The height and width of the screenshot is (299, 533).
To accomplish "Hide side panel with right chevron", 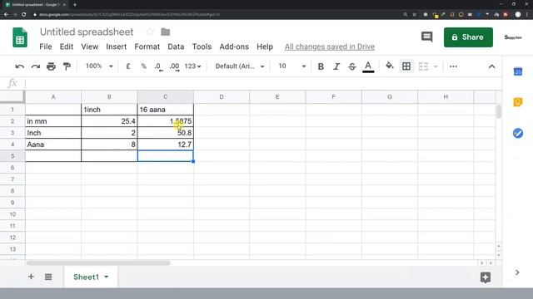I will click(517, 272).
